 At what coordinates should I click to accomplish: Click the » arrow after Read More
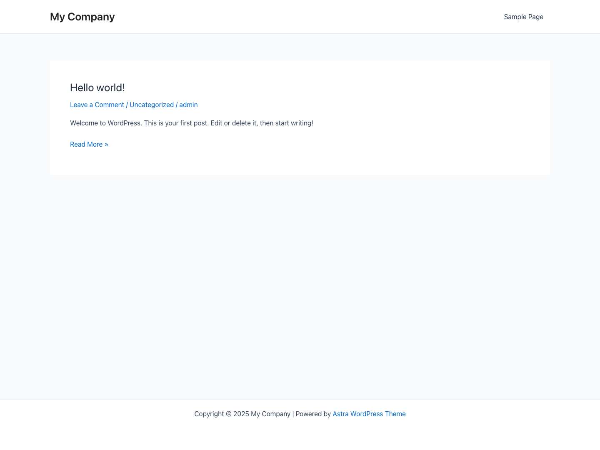click(106, 144)
